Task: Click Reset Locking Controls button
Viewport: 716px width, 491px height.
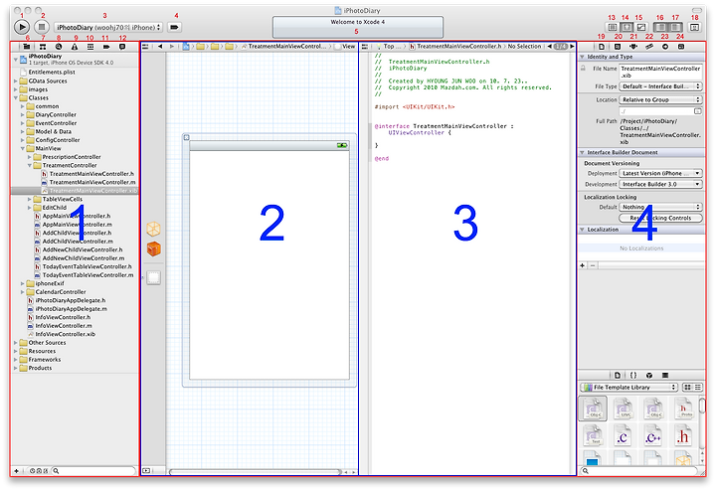Action: (660, 218)
